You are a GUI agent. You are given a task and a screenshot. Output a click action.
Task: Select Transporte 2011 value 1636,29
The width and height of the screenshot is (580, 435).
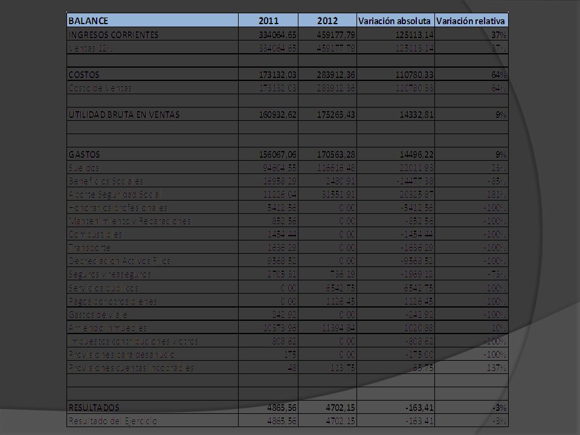(x=282, y=248)
